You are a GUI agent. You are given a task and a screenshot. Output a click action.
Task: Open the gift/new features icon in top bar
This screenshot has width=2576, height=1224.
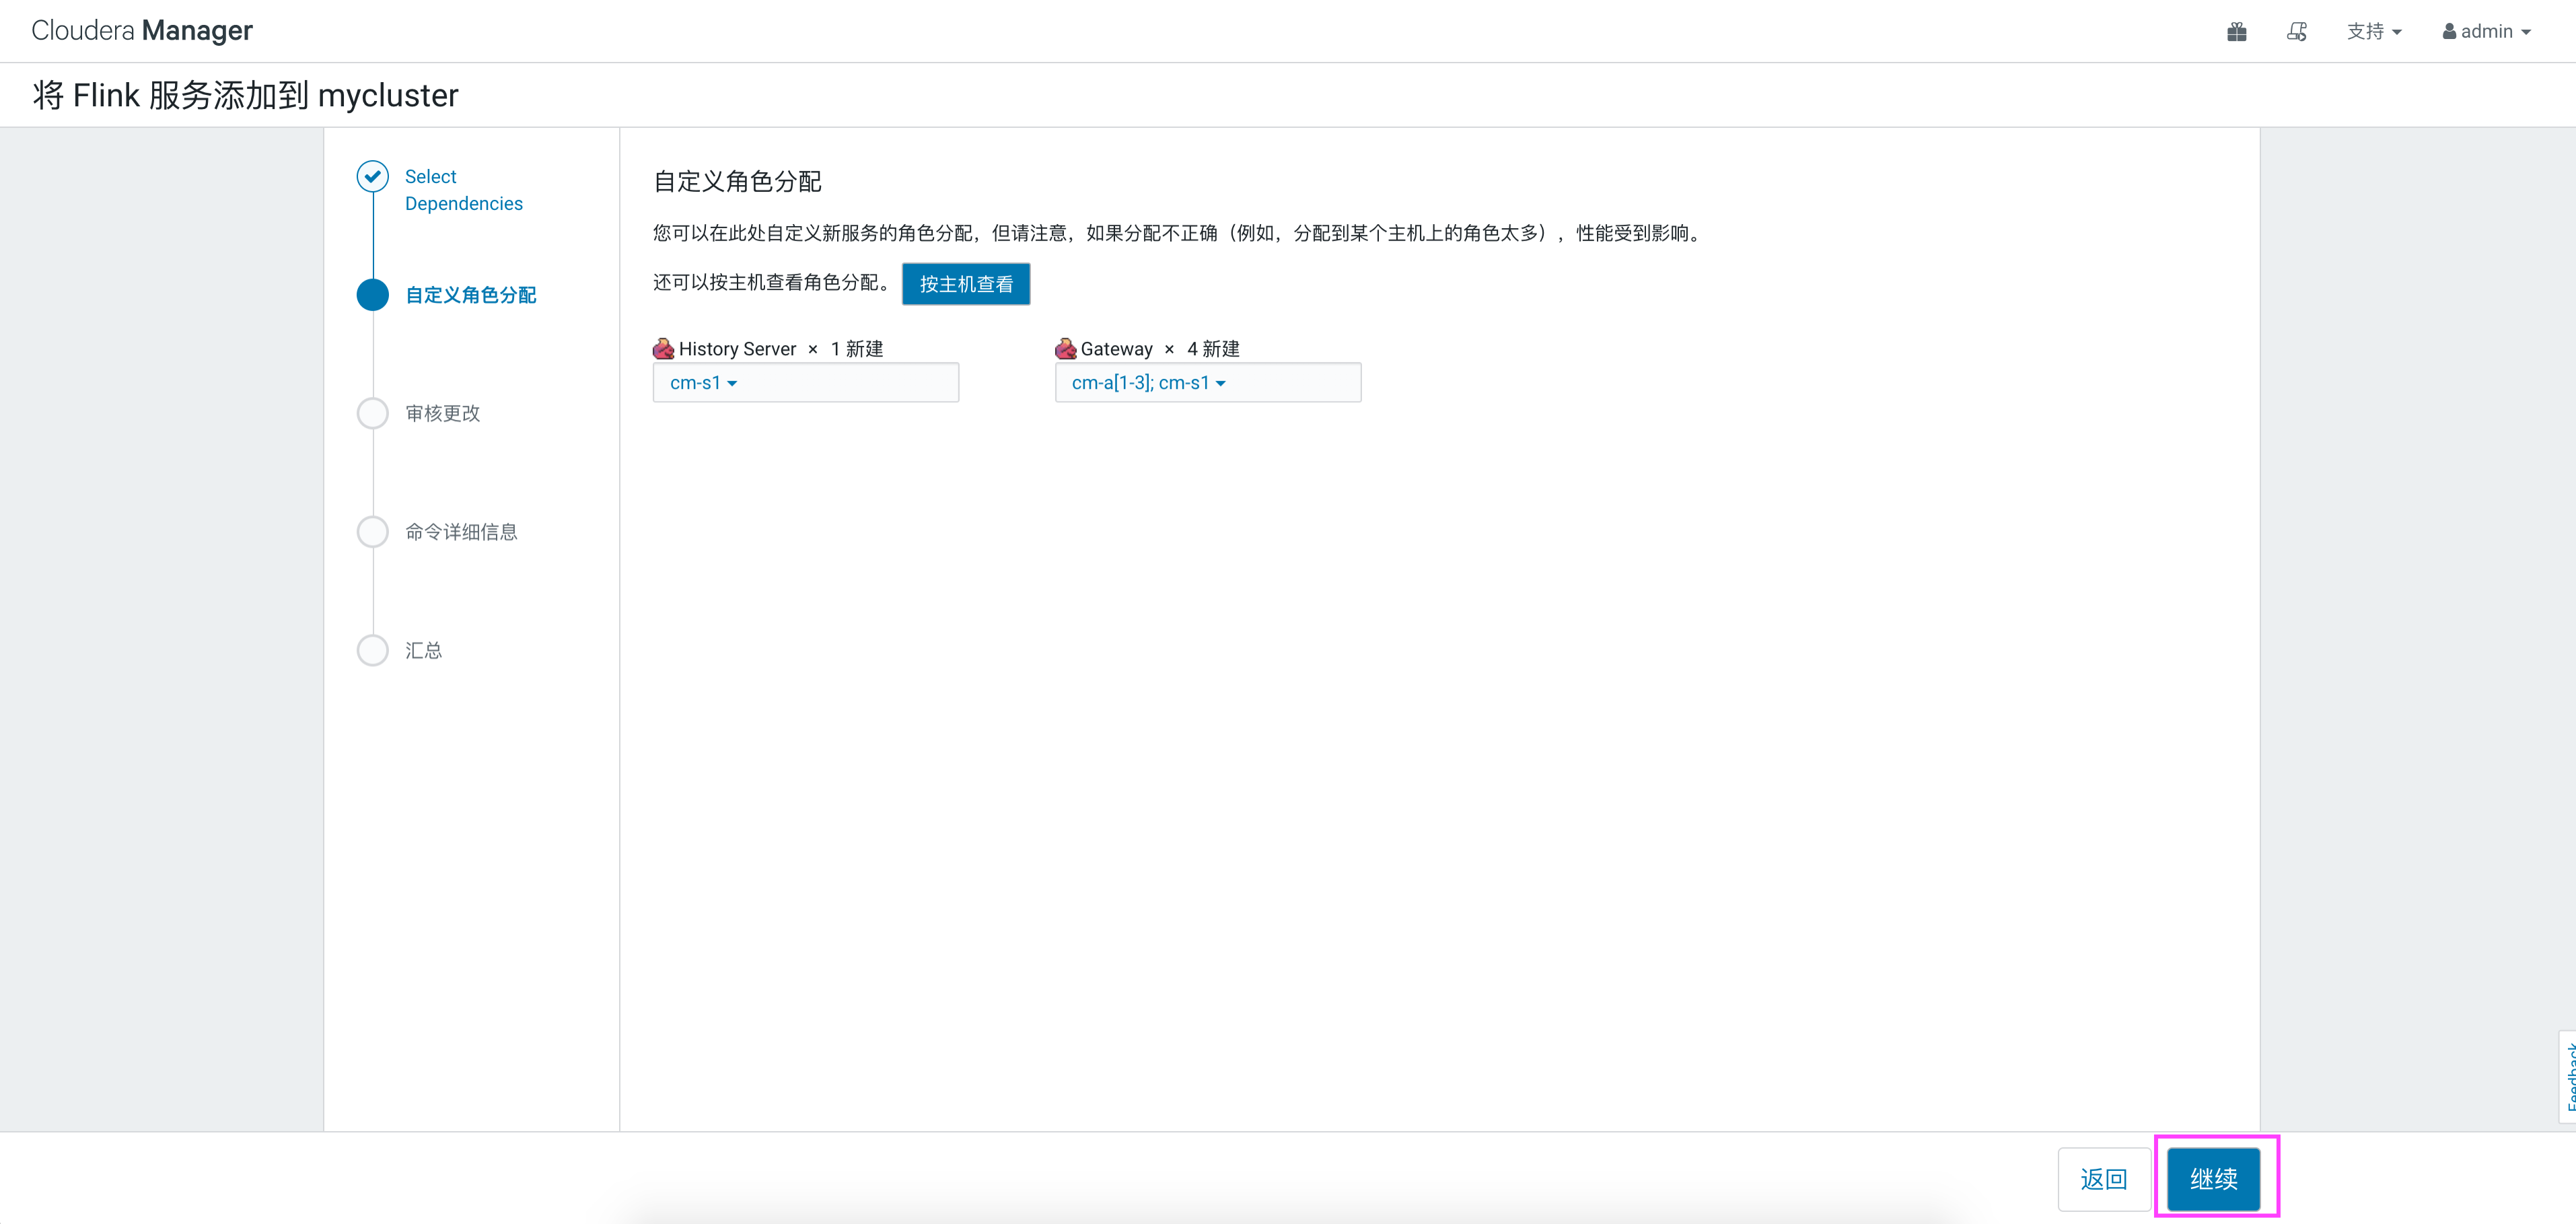(2237, 31)
